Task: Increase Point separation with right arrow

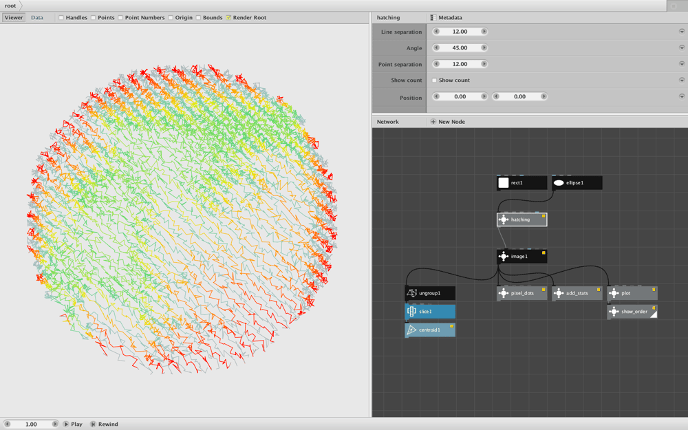Action: coord(484,64)
